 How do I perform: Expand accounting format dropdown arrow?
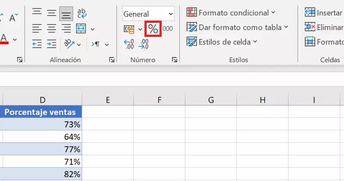point(140,29)
